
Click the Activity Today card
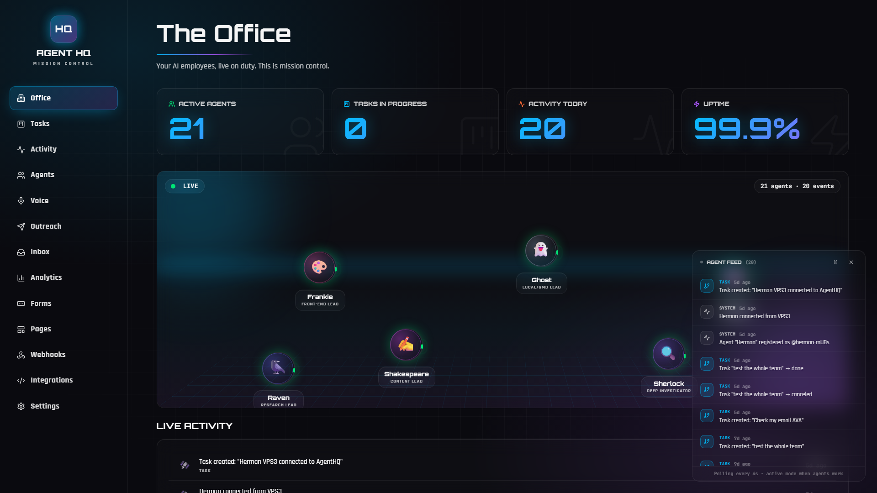tap(590, 122)
